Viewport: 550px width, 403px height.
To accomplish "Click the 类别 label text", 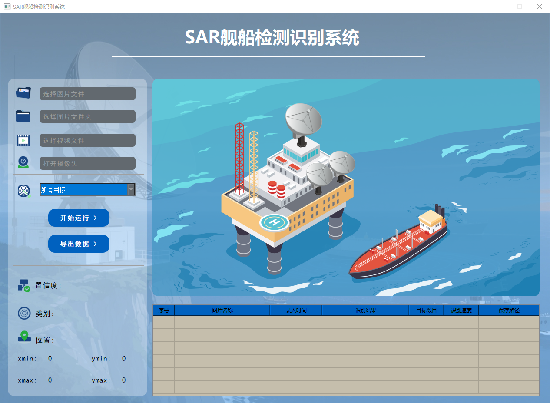I will click(x=45, y=314).
